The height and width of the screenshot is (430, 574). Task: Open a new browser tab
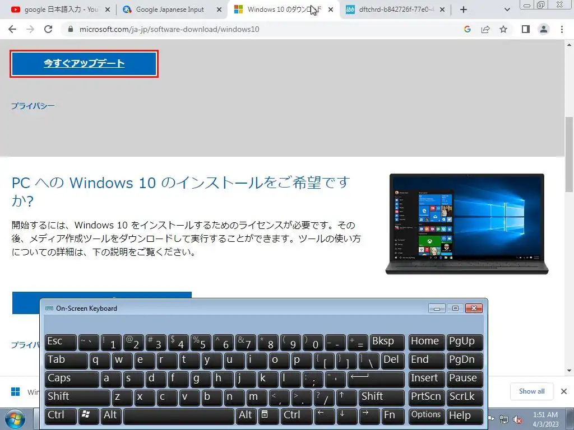[x=464, y=10]
